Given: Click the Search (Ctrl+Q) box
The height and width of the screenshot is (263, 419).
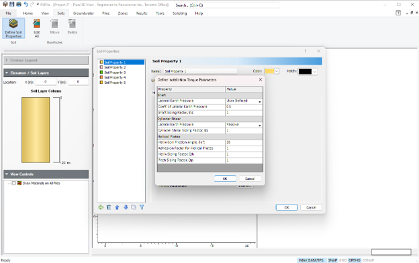Looking at the screenshot, I should (x=227, y=5).
